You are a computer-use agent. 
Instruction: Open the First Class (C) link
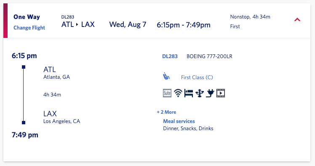point(197,78)
